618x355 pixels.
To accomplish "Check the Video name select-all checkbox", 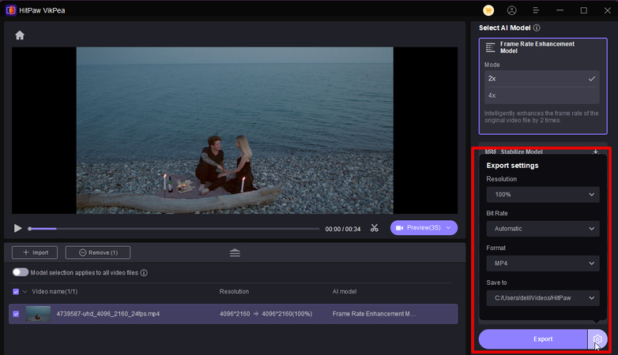I will [16, 292].
